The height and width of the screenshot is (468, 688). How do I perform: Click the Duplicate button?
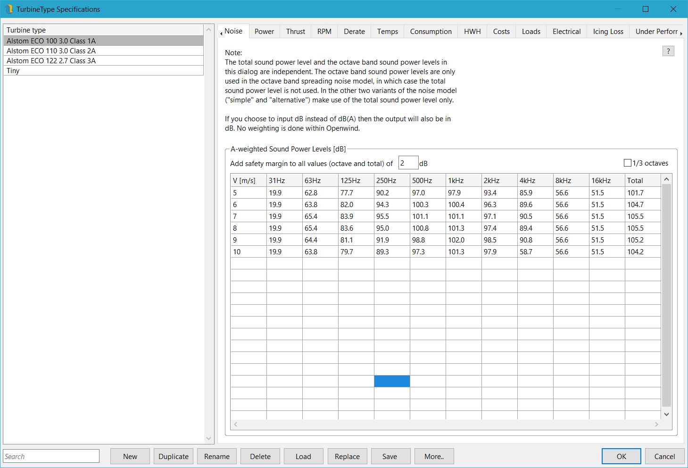click(x=174, y=456)
